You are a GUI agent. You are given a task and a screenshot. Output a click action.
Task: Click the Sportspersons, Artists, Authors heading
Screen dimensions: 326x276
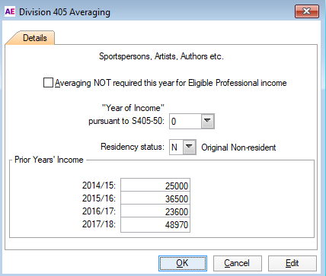161,56
